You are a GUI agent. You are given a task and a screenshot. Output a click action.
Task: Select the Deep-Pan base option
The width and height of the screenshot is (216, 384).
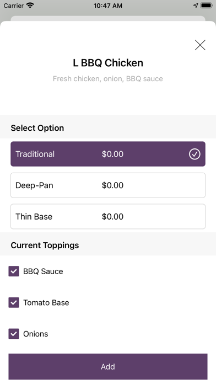[108, 185]
